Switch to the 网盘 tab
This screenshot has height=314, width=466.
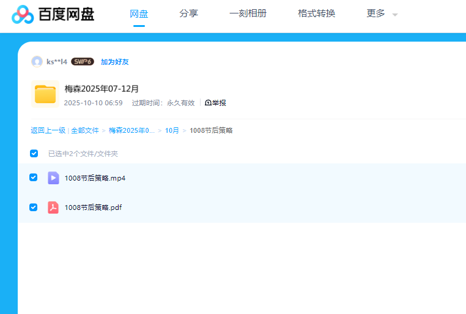139,13
